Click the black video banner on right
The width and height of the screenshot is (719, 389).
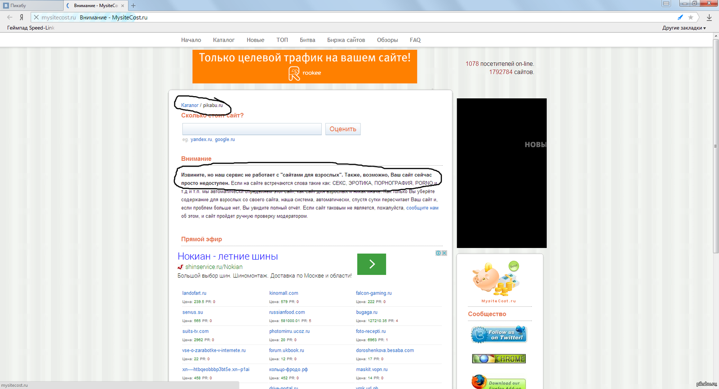click(x=502, y=173)
